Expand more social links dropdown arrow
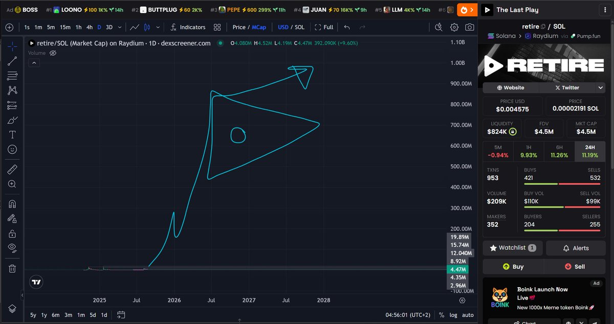614x324 pixels. [x=601, y=88]
